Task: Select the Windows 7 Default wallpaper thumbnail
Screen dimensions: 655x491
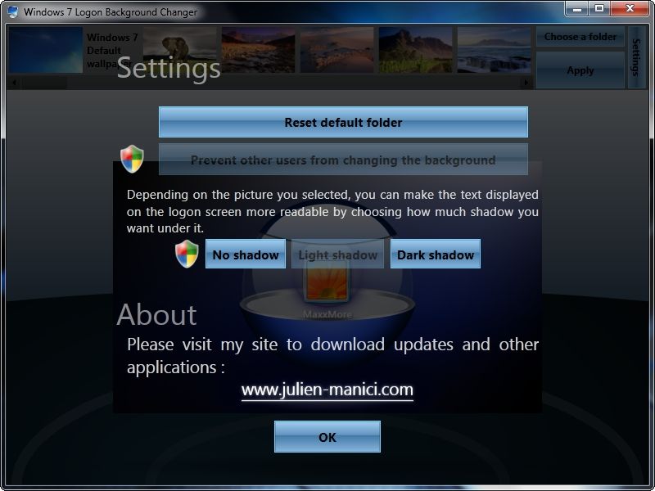Action: click(46, 50)
